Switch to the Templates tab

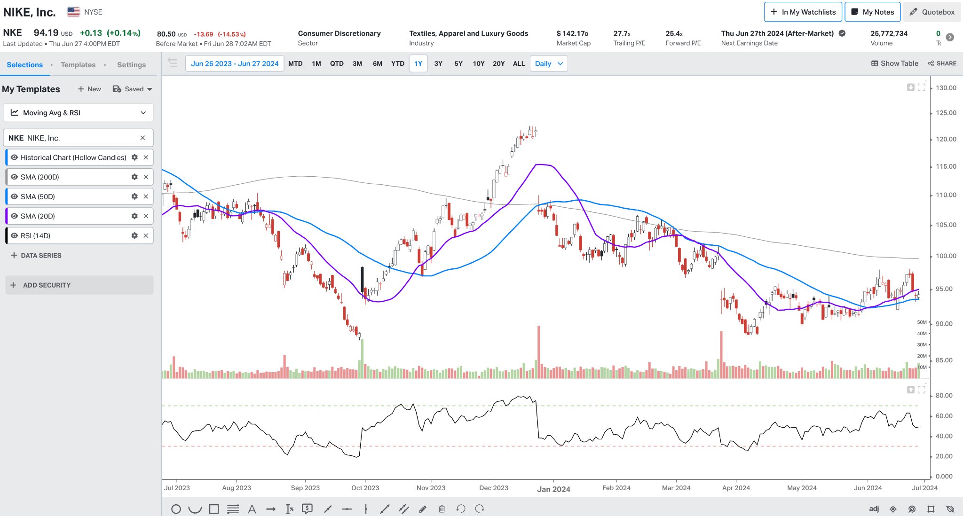tap(78, 65)
